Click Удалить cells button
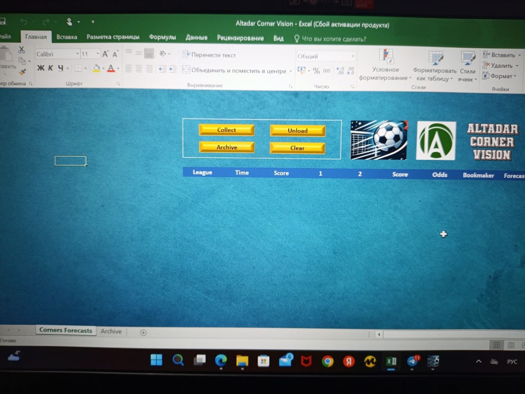This screenshot has width=525, height=394. click(x=500, y=66)
